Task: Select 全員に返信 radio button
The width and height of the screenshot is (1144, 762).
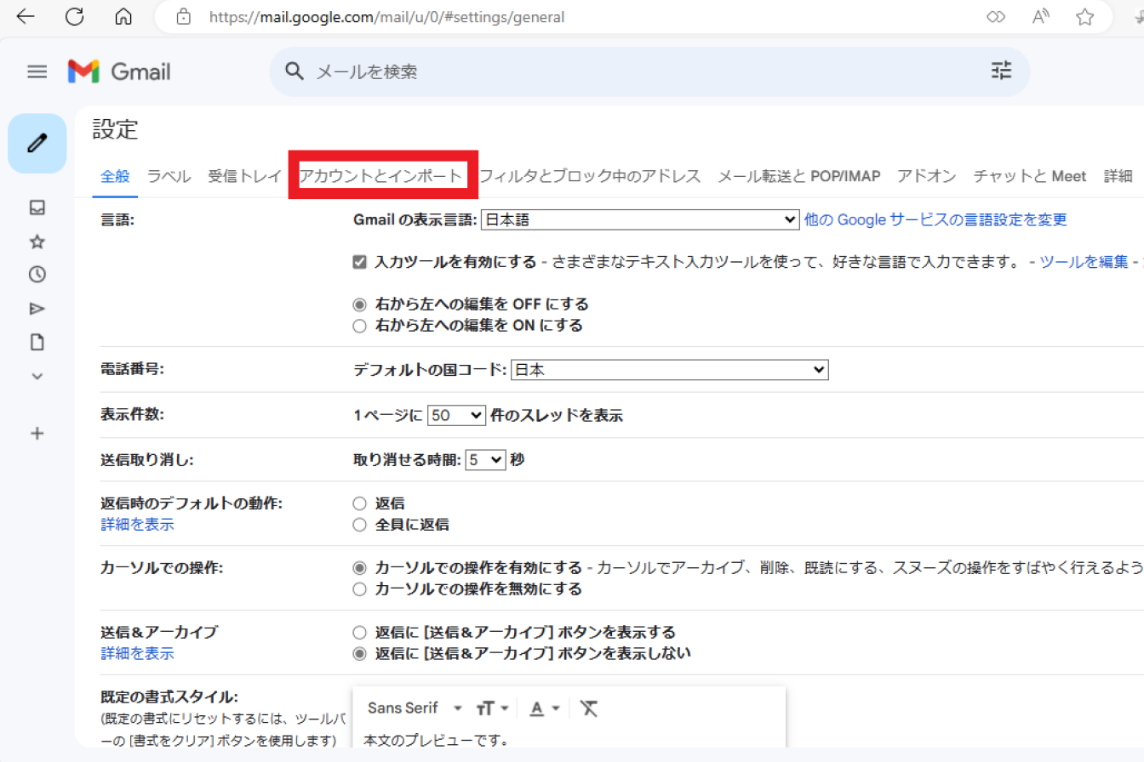Action: pyautogui.click(x=359, y=525)
